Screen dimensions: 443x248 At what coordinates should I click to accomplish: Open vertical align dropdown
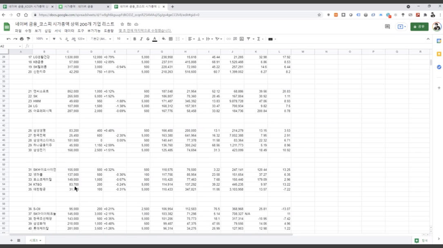click(x=200, y=39)
